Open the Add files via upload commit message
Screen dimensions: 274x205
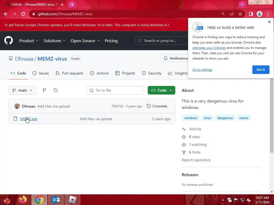pos(54,106)
